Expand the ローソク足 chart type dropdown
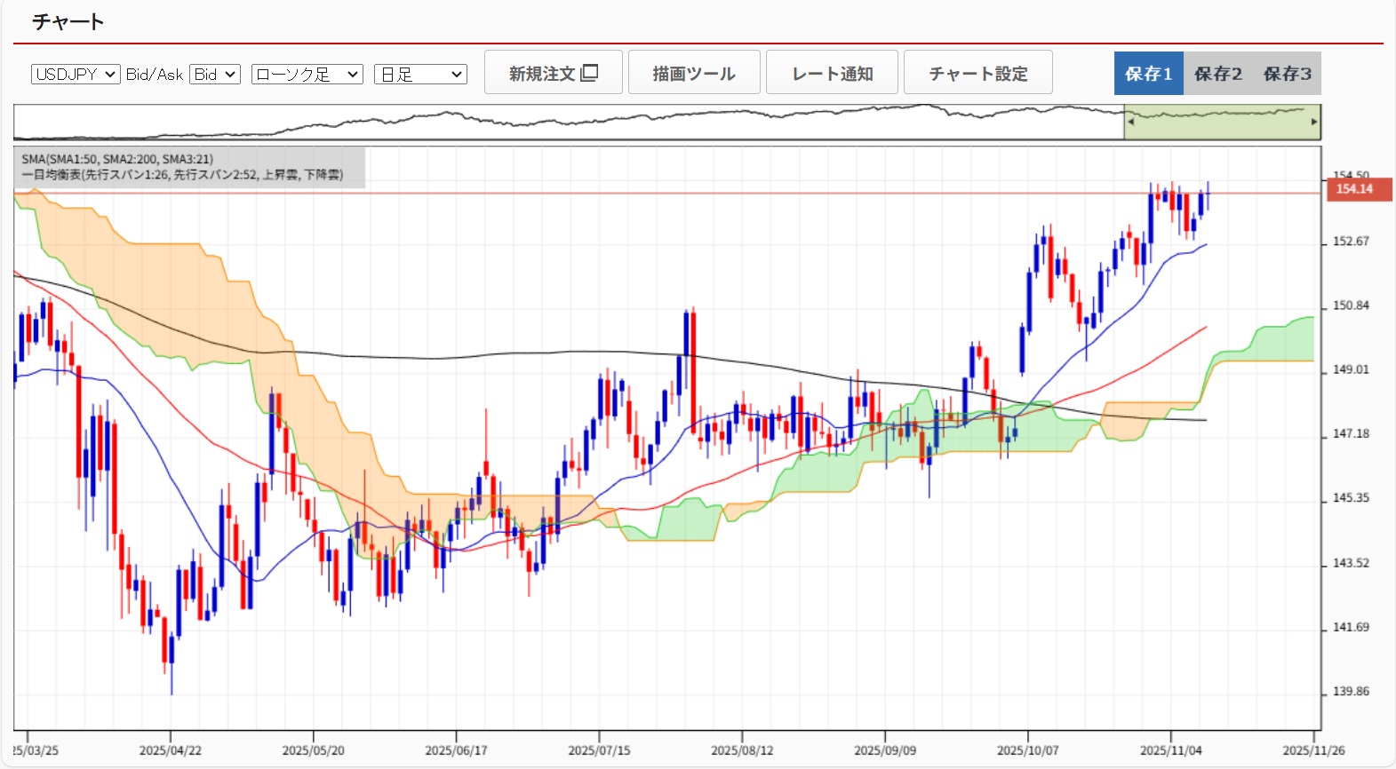The width and height of the screenshot is (1396, 769). (x=307, y=75)
